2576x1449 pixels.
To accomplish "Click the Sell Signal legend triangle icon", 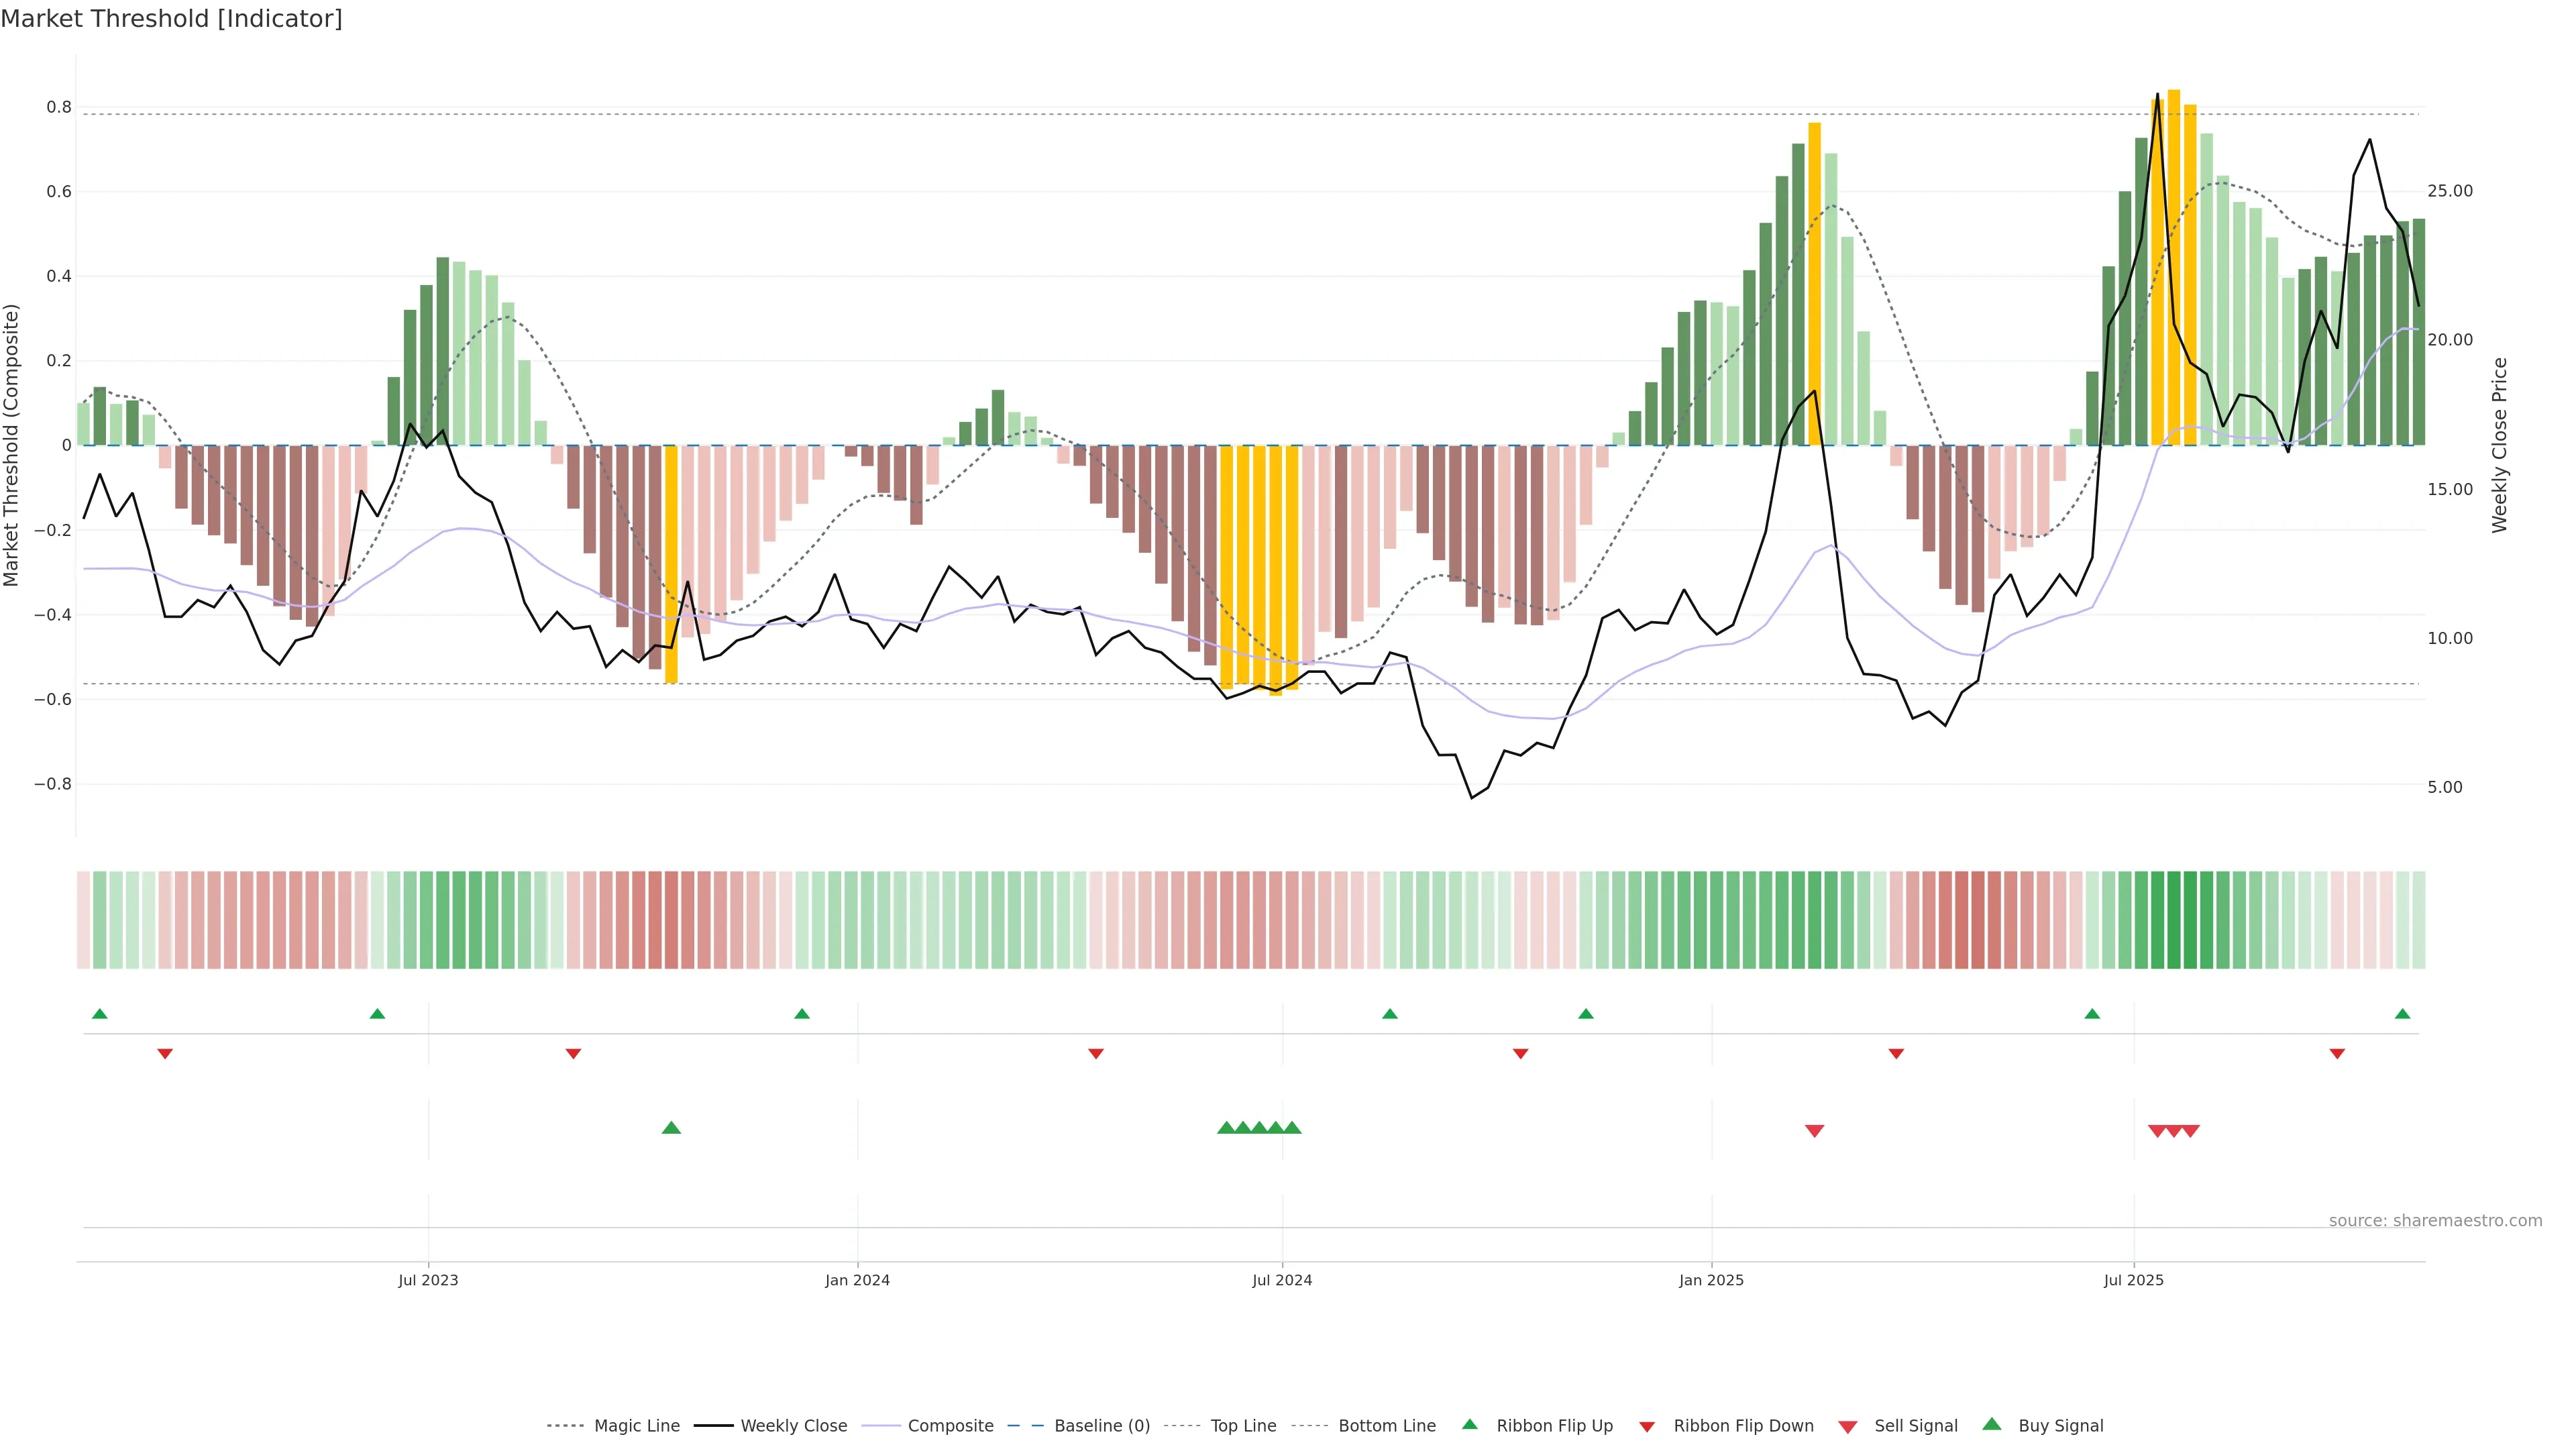I will (1847, 1426).
